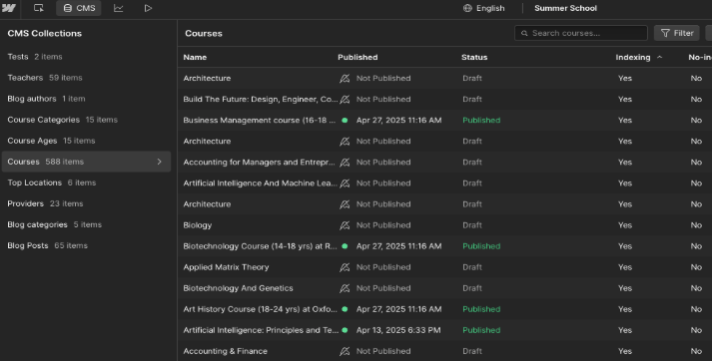Click the Published status of Business Management course
712x361 pixels.
pos(481,121)
